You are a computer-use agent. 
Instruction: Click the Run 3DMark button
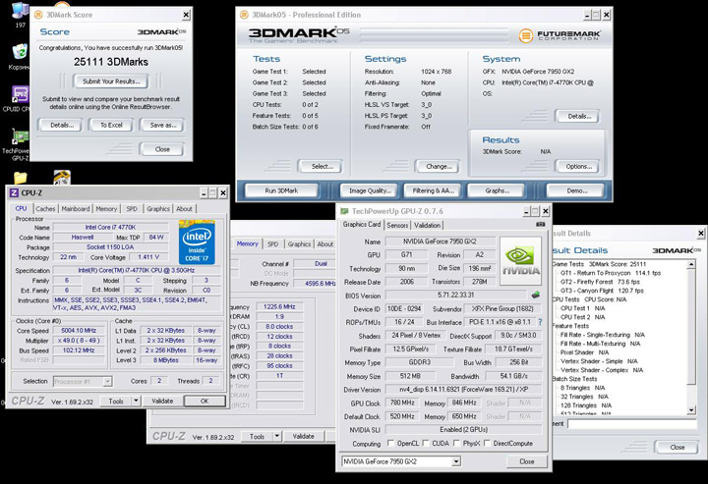[281, 190]
